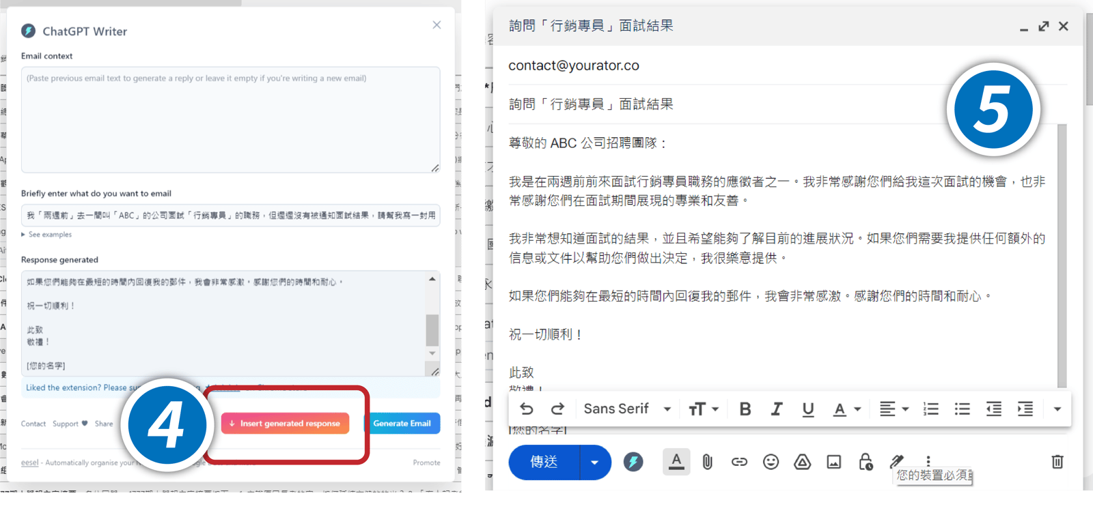Open the send options dropdown arrow
Viewport: 1093px width, 515px height.
595,462
